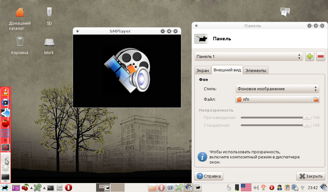The height and width of the screenshot is (192, 328).
Task: Open the SMPlayer window menu dot
Action: tap(78, 31)
